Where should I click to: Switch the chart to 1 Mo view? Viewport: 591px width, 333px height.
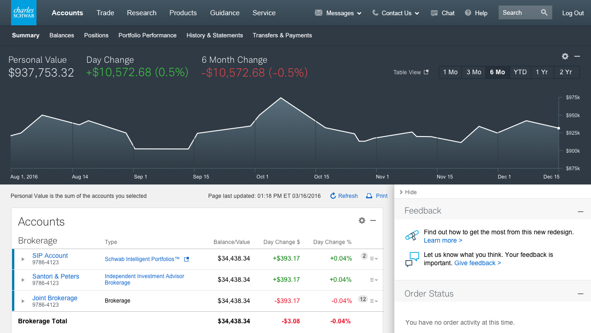pos(450,72)
